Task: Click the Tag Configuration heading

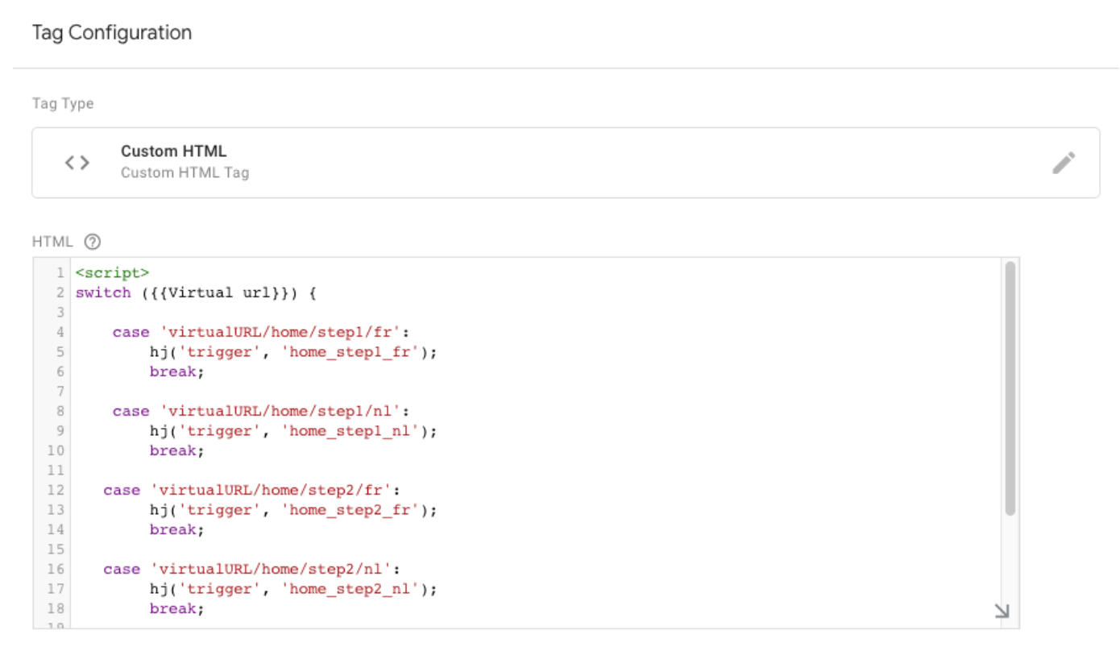Action: point(112,33)
